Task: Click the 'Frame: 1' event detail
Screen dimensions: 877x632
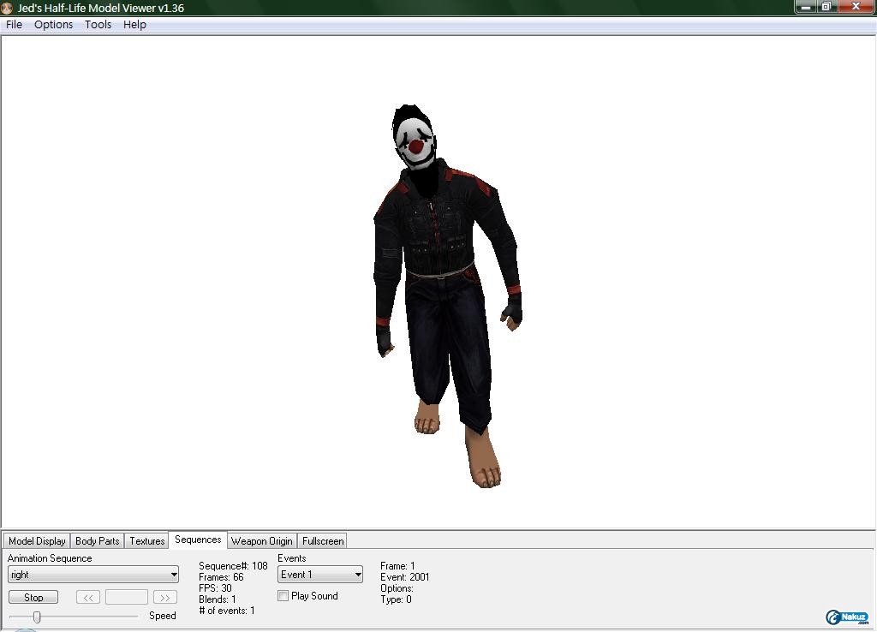Action: coord(397,566)
